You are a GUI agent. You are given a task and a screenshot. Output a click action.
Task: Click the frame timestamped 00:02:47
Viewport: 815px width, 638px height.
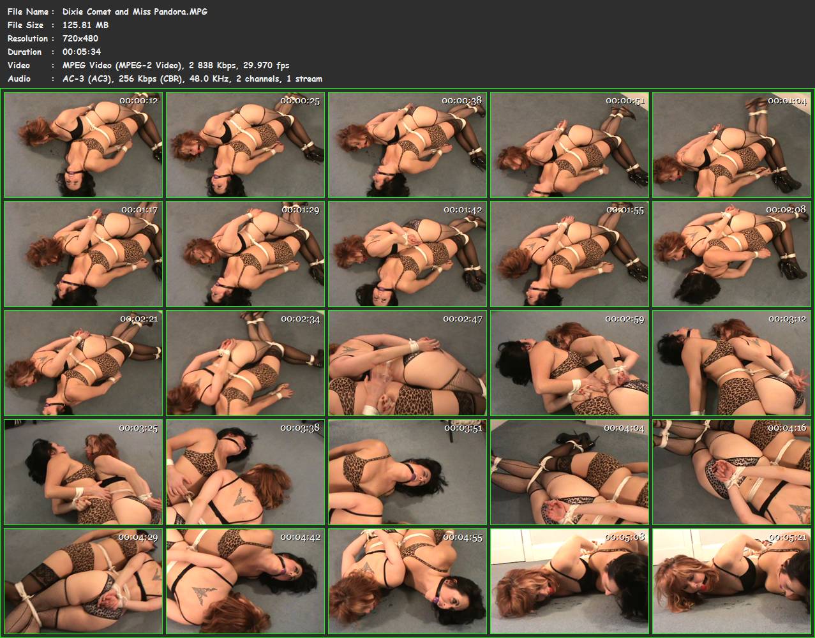coord(407,363)
